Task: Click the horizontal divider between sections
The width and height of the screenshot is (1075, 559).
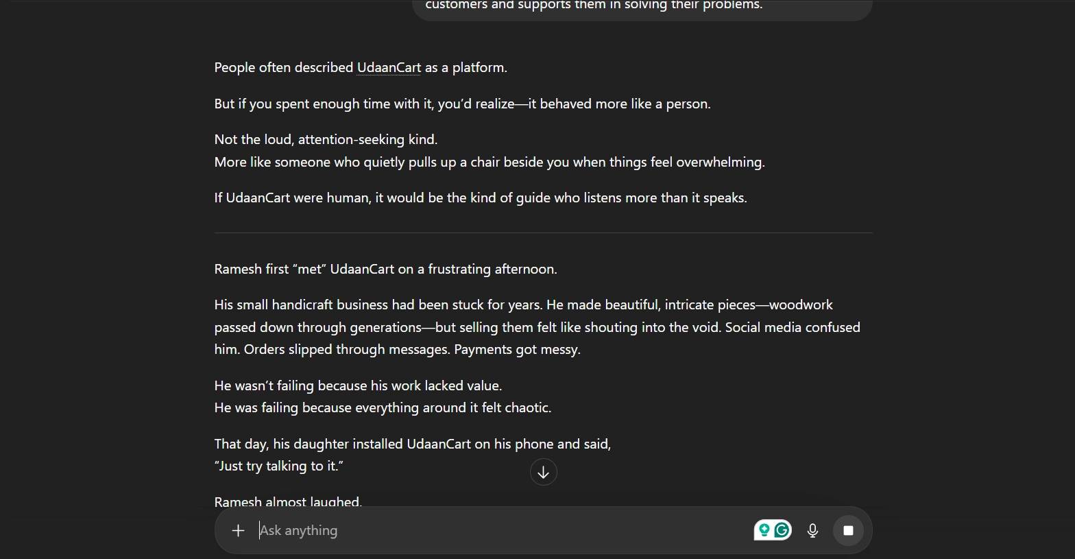Action: click(x=543, y=233)
